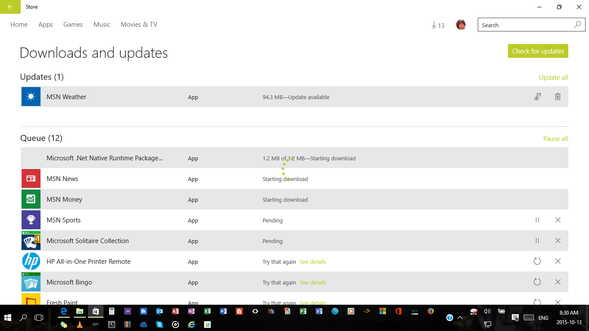The width and height of the screenshot is (589, 331).
Task: Open File Explorer from the taskbar
Action: tap(80, 311)
